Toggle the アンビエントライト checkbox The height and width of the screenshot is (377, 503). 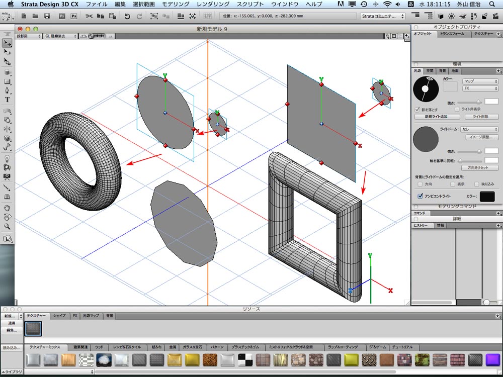[x=420, y=196]
